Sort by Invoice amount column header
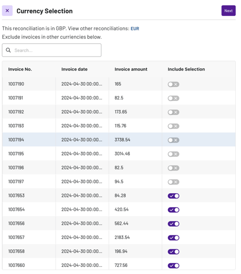This screenshot has width=241, height=274. (x=131, y=69)
